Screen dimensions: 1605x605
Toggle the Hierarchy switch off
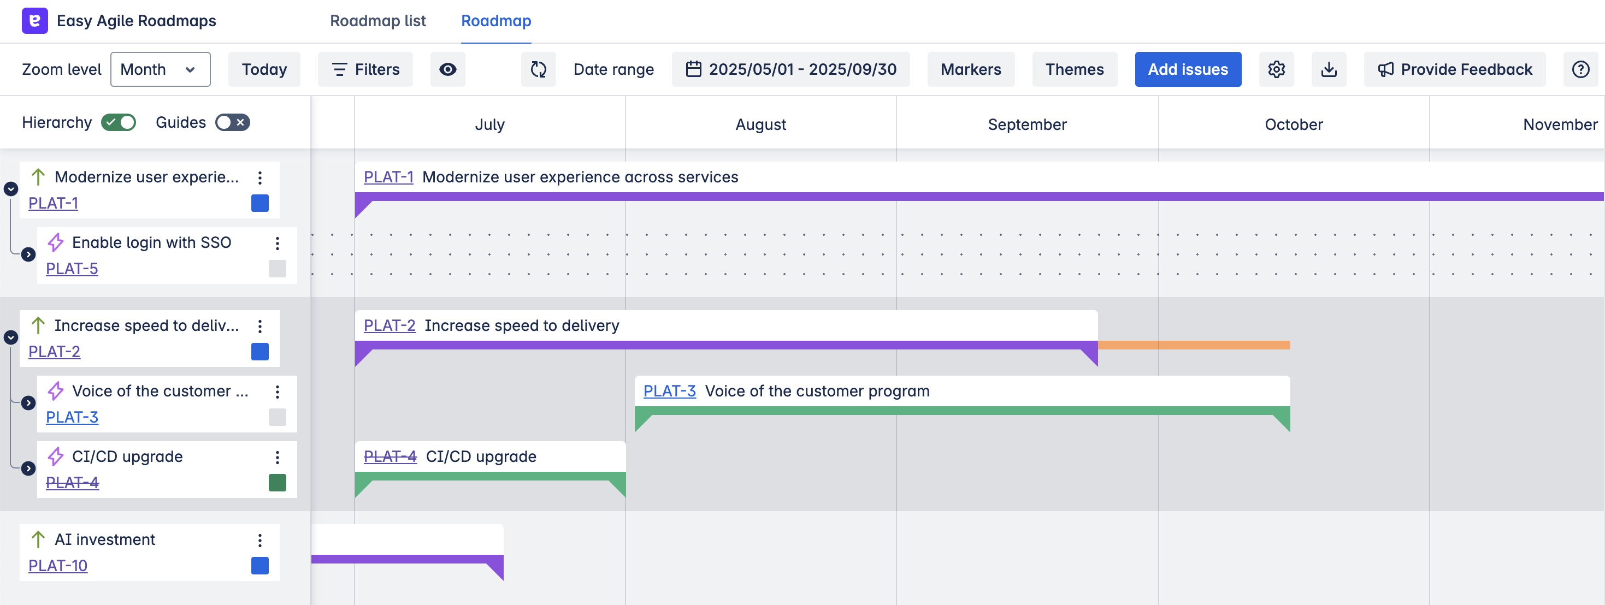[119, 122]
